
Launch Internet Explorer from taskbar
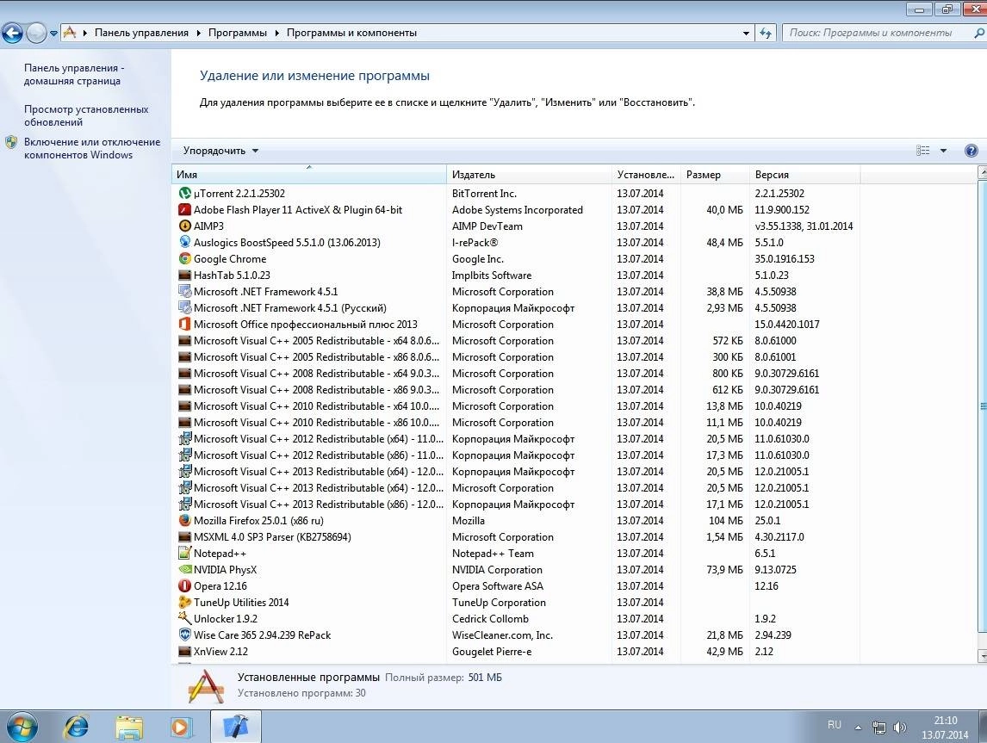click(x=76, y=728)
